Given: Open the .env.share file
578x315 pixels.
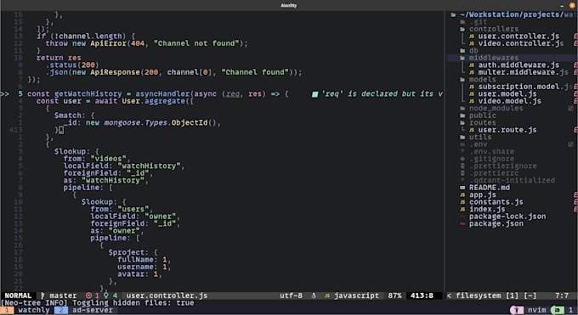Looking at the screenshot, I should [491, 151].
